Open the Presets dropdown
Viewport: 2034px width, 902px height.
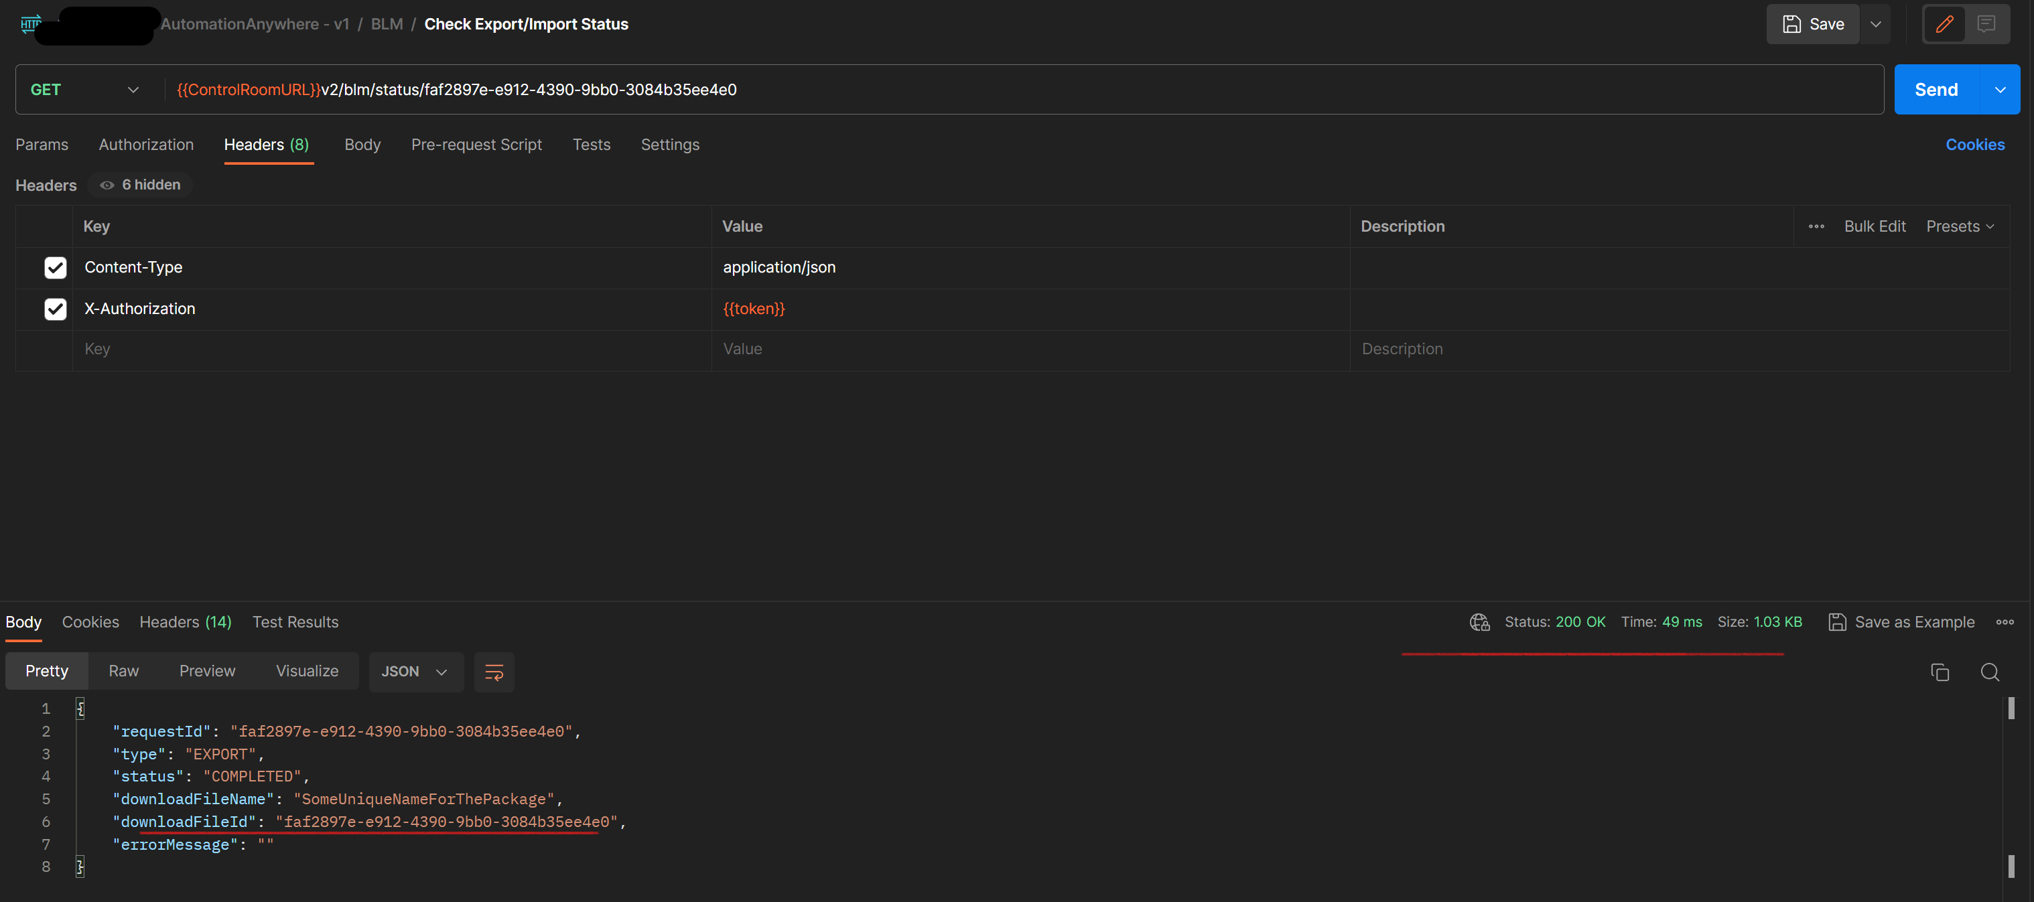pos(1960,226)
